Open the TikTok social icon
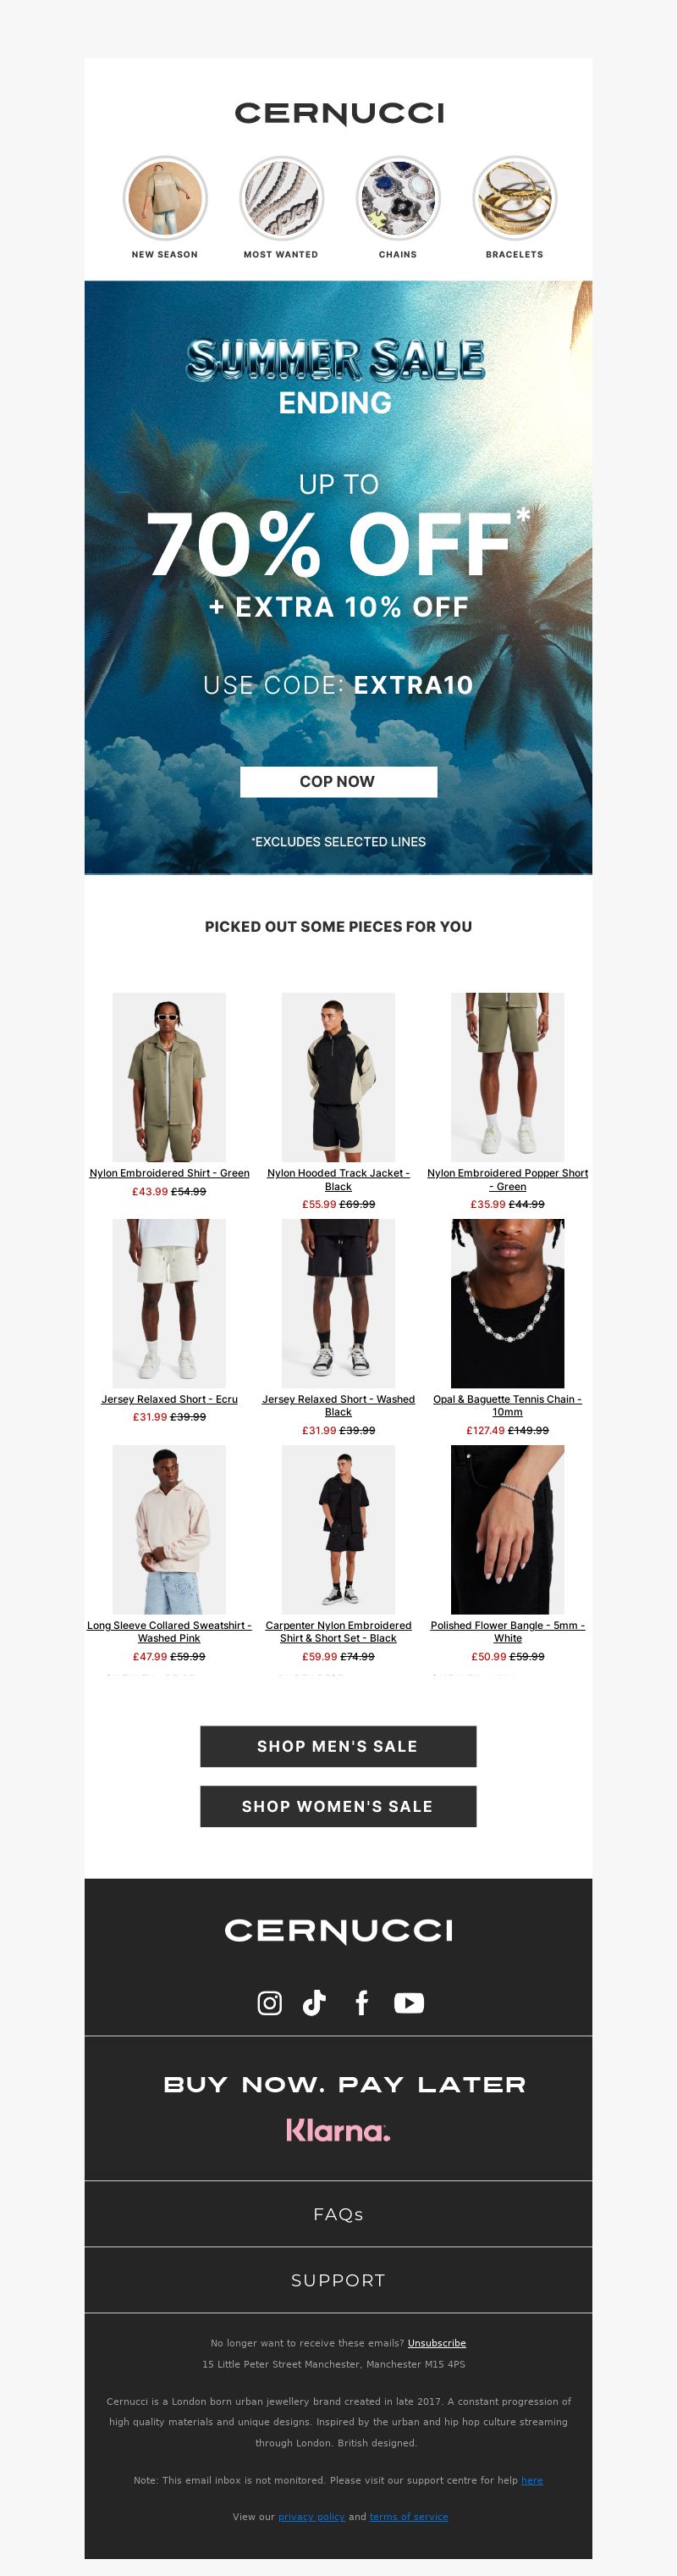The height and width of the screenshot is (2576, 677). tap(315, 2002)
